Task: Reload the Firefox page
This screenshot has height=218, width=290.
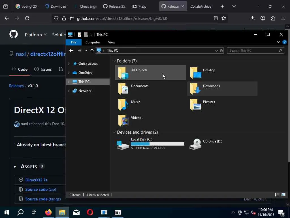Action: tap(27, 18)
